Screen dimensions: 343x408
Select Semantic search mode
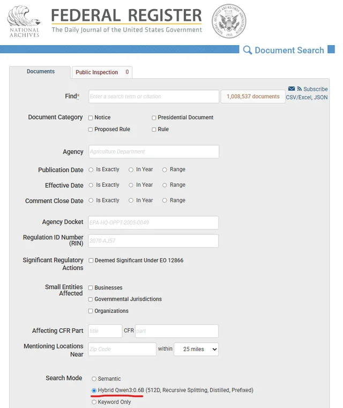coord(94,379)
